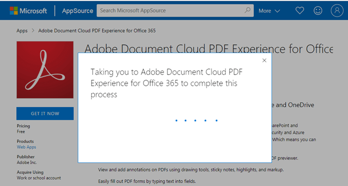Open saved items heart icon
348x186 pixels.
click(x=299, y=11)
